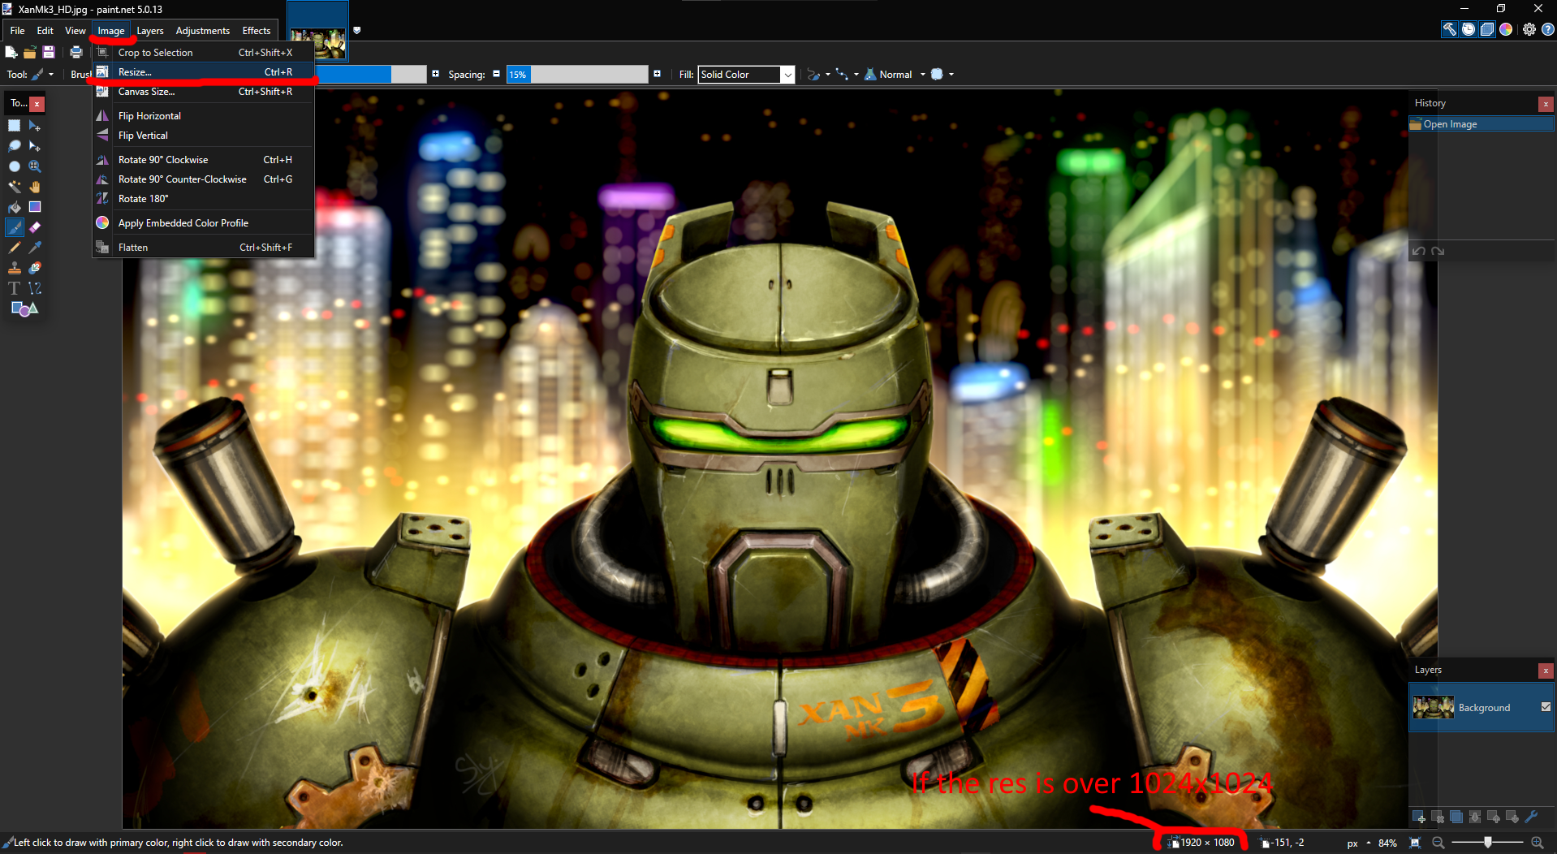Select the Paintbrush tool
Image resolution: width=1557 pixels, height=854 pixels.
[15, 227]
